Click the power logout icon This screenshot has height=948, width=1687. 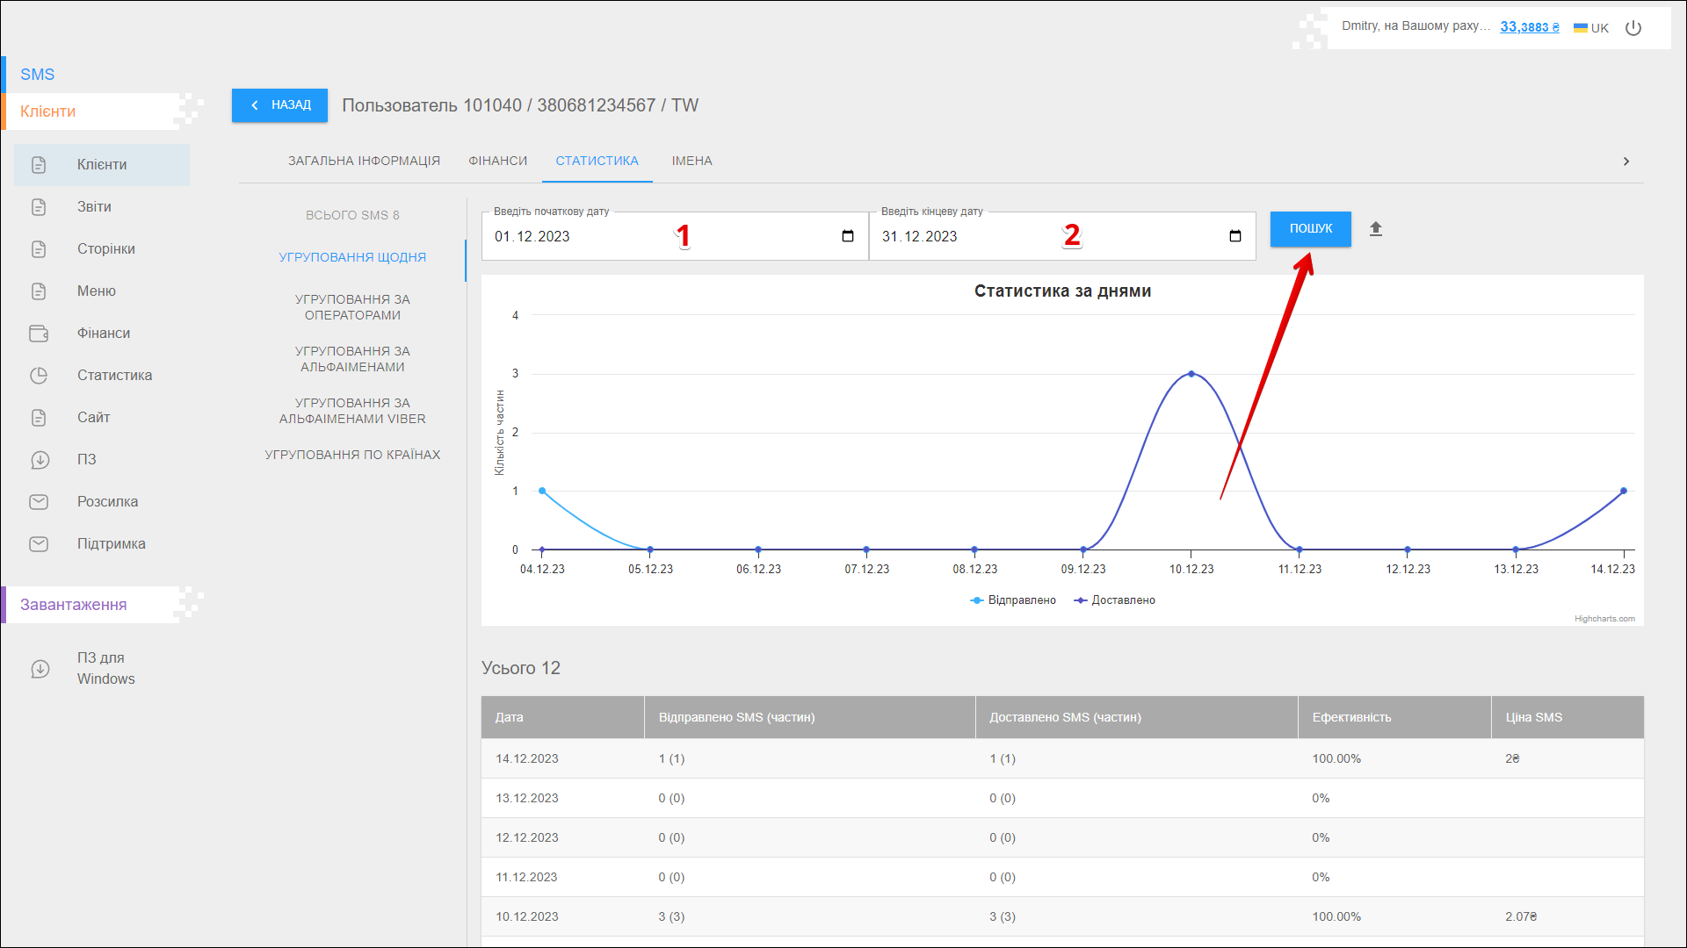coord(1633,28)
